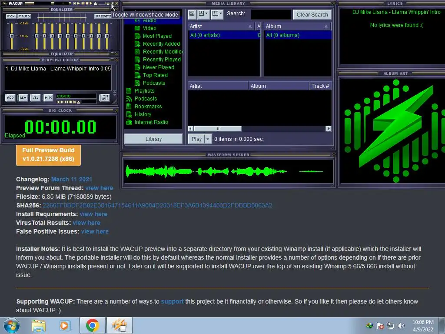Viewport: 445px width, 334px height.
Task: Open VirusTotal Results view here link
Action: pos(86,223)
